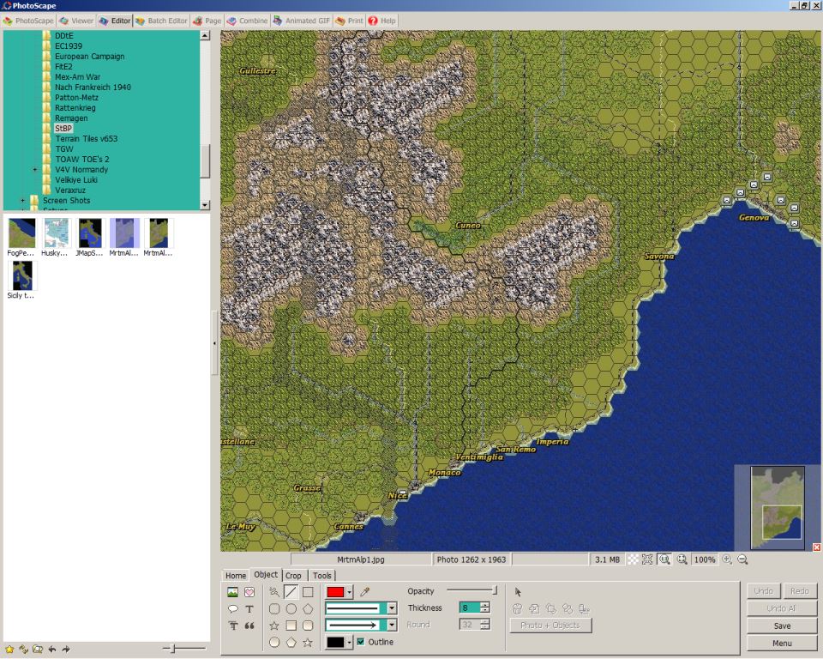
Task: Switch to the Batch Editor tab
Action: point(162,21)
